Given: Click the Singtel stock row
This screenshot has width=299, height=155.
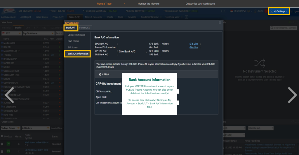Looking at the screenshot, I should click(32, 67).
